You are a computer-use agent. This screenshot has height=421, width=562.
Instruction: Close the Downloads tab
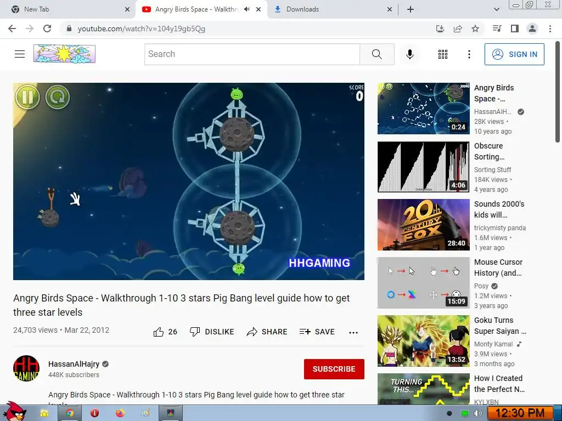coord(390,9)
